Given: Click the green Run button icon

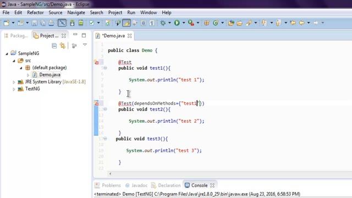Looking at the screenshot, I should point(177,23).
